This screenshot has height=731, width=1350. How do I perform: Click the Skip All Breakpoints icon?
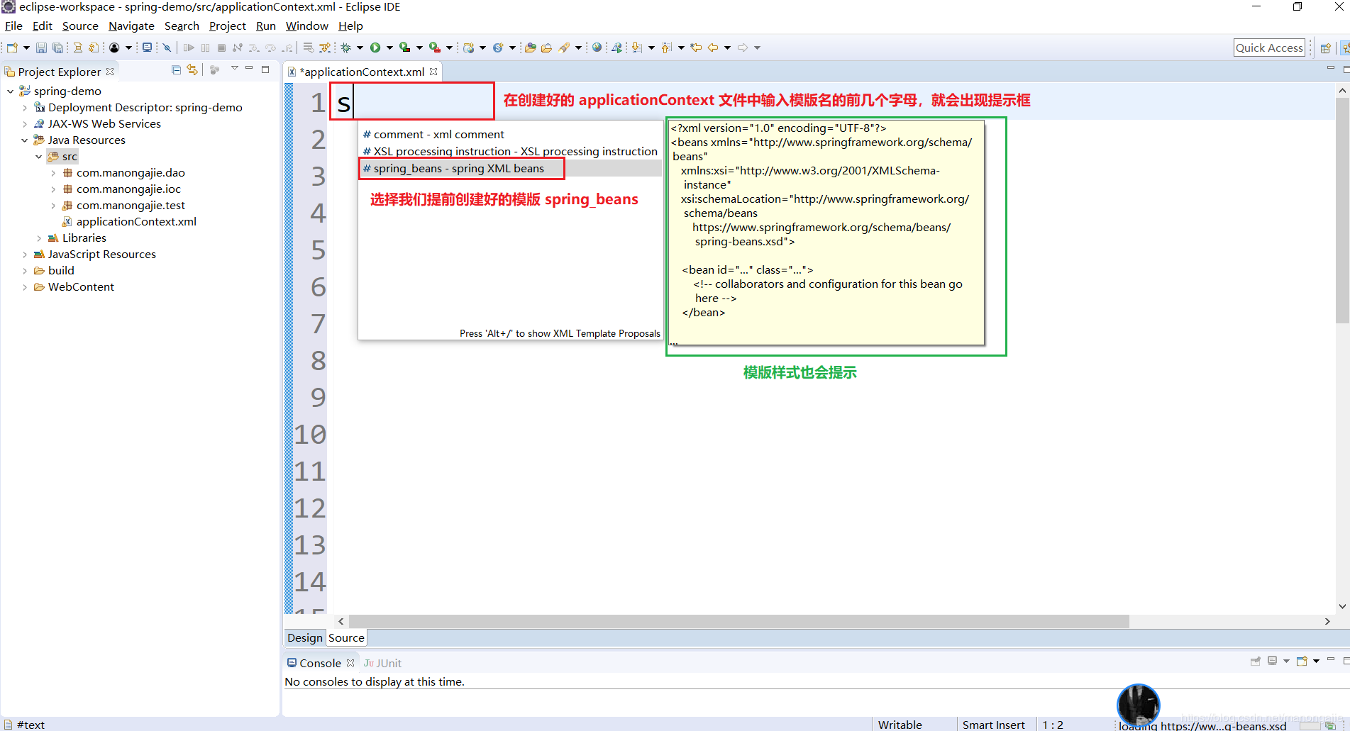point(167,48)
